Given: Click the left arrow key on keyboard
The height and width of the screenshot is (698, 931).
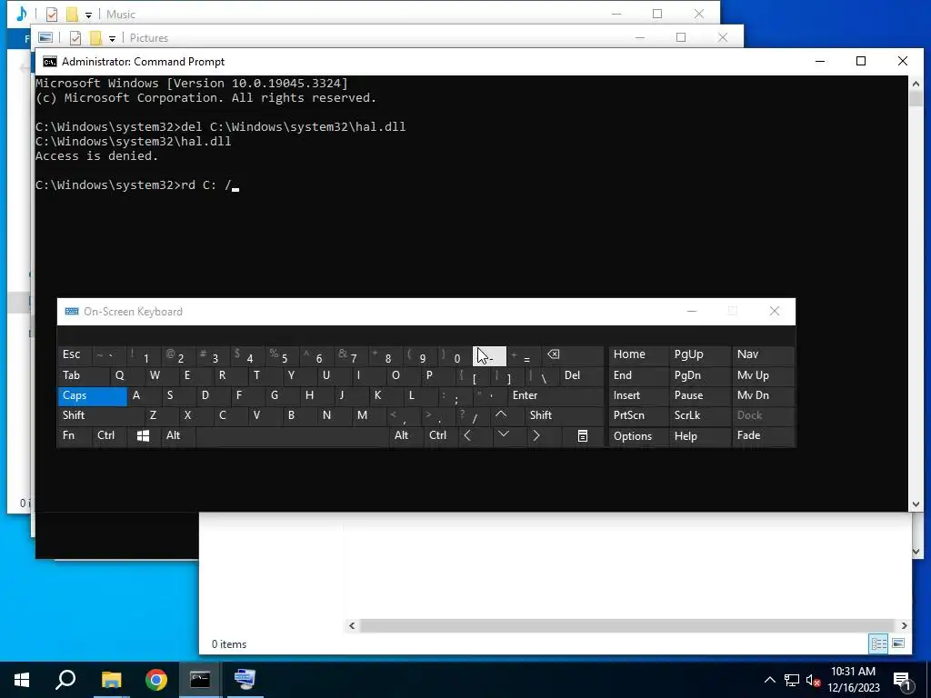Looking at the screenshot, I should click(x=468, y=435).
